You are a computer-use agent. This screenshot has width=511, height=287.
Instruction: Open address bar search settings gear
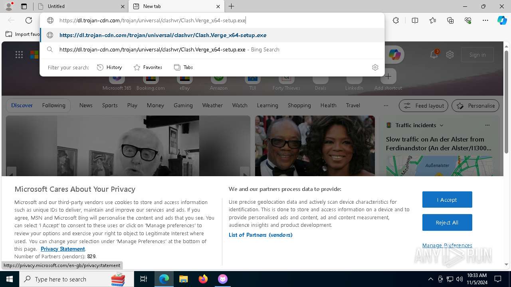[x=375, y=67]
